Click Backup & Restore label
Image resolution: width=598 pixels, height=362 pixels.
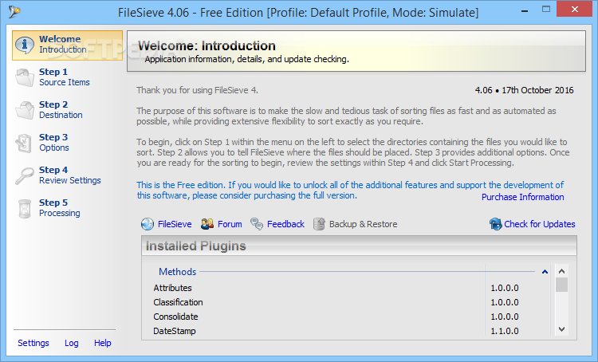[363, 224]
